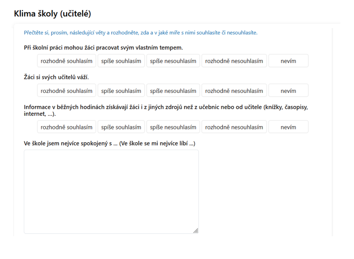This screenshot has height=259, width=354.
Task: Choose 'spíše souhlasím' for jiných zdrojů question
Action: coord(121,127)
